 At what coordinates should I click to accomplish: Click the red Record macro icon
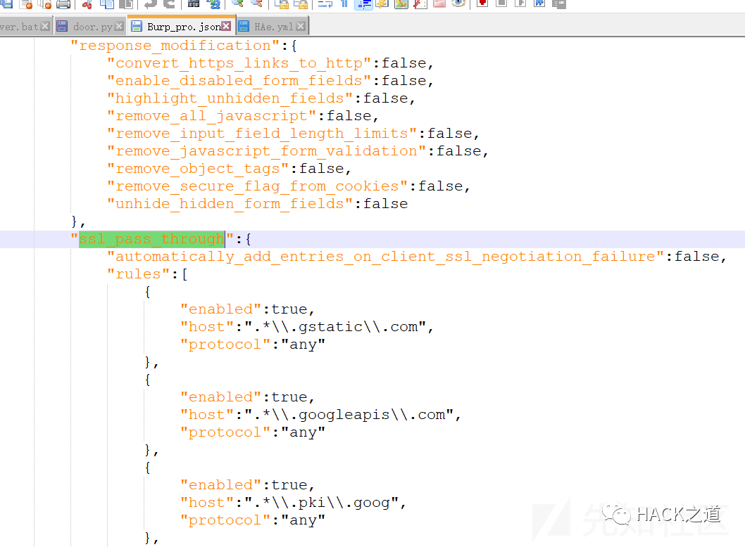point(482,4)
